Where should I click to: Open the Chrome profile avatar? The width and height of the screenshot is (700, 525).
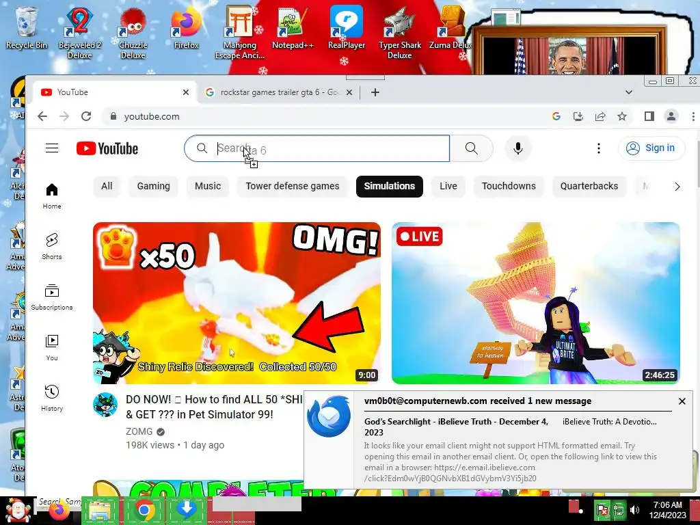(671, 116)
